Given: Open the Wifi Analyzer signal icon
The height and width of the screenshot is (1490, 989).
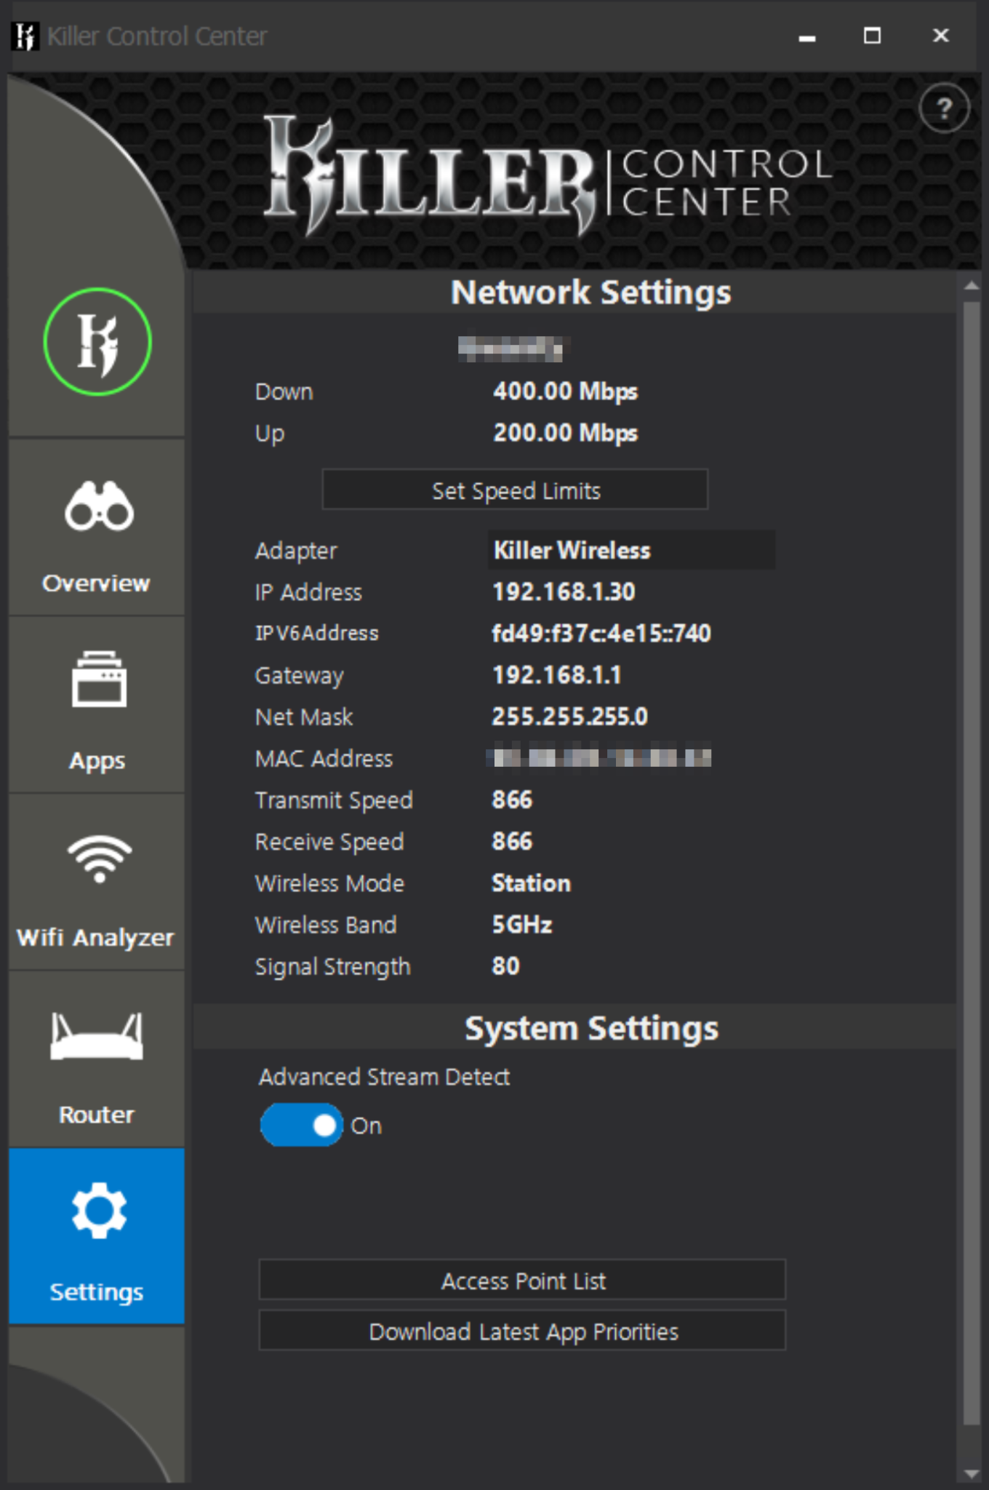Looking at the screenshot, I should click(x=99, y=858).
